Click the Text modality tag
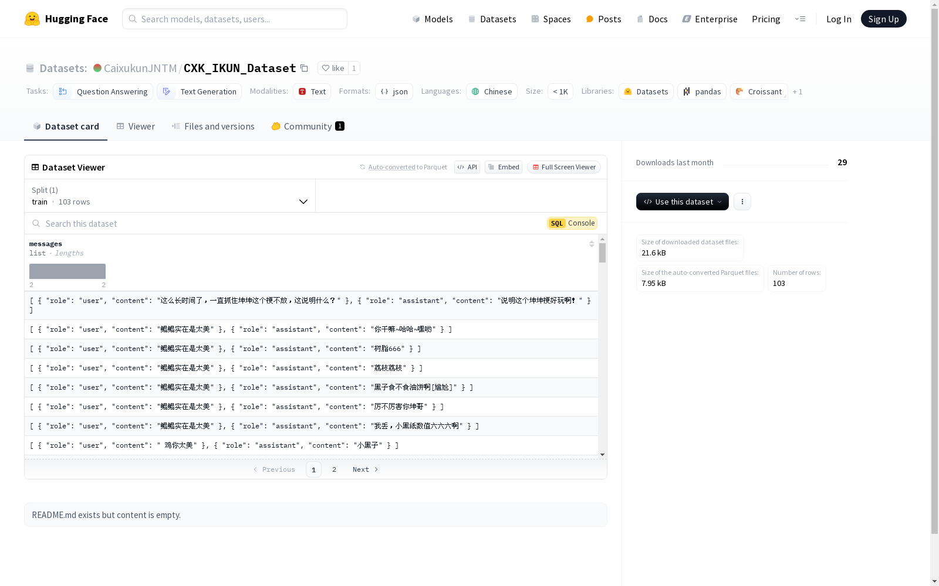Screen dimensions: 939x586 pyautogui.click(x=312, y=91)
